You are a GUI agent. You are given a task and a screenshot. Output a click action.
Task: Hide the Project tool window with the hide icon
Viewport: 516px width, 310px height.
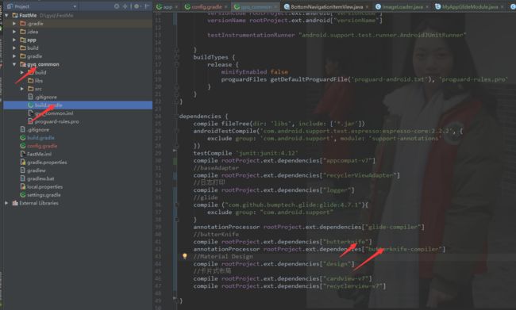(147, 6)
